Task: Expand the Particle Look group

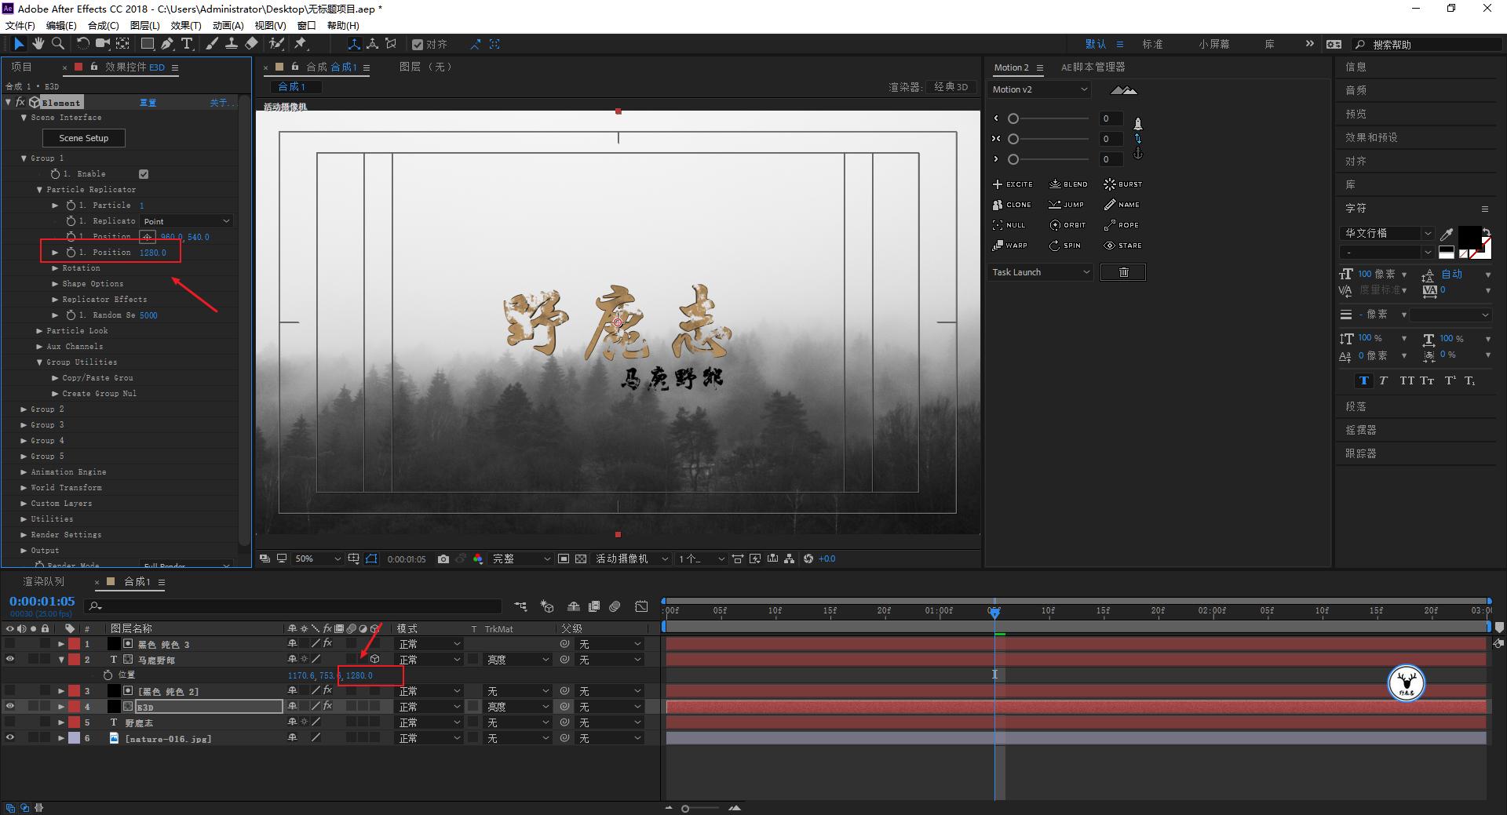Action: [41, 330]
